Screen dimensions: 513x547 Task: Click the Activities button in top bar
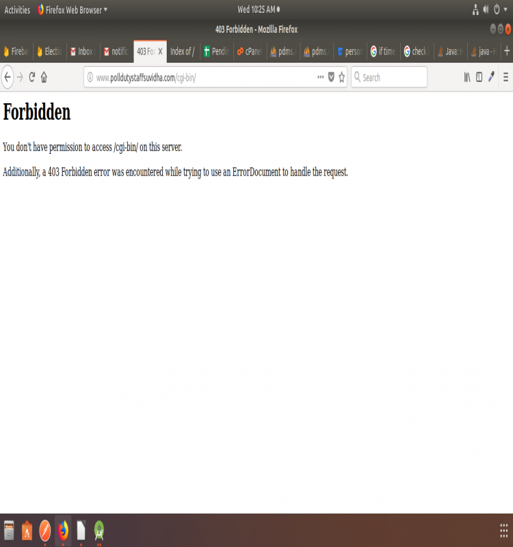pyautogui.click(x=17, y=10)
